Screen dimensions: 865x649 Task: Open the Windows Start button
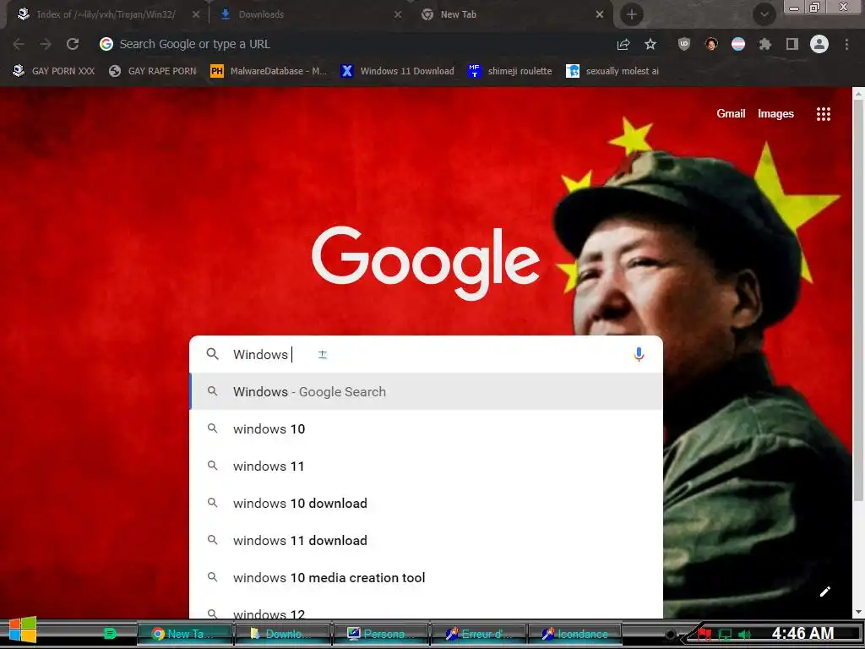click(x=23, y=630)
